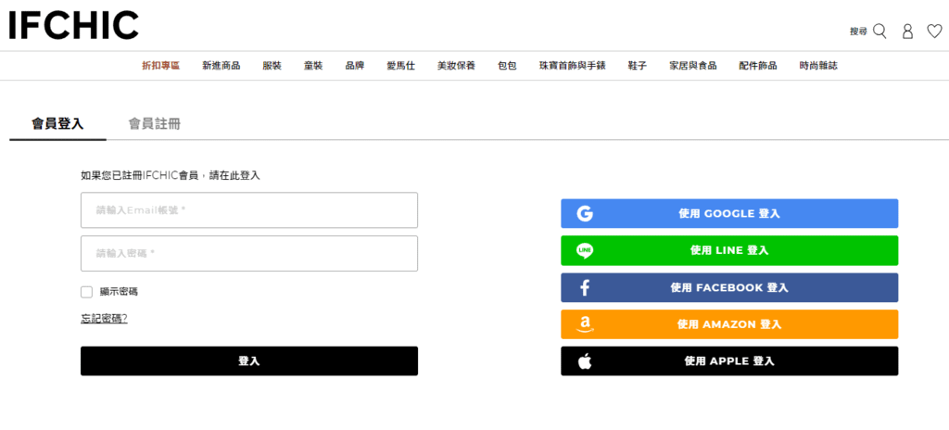The image size is (949, 430).
Task: Open 童裝 menu item
Action: [313, 66]
